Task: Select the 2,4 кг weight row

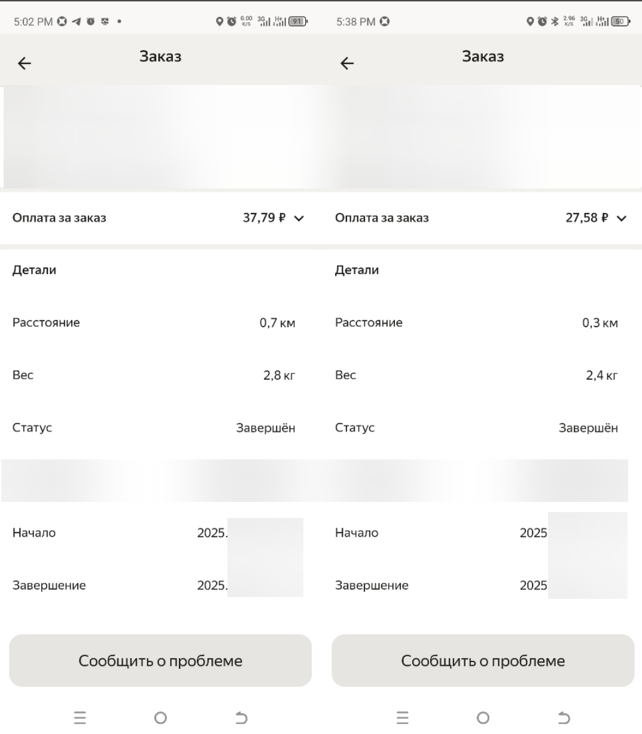Action: click(x=483, y=376)
